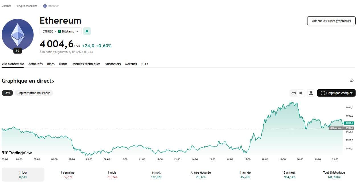Click the TradingView logo on chart
359x187 pixels.
point(17,153)
